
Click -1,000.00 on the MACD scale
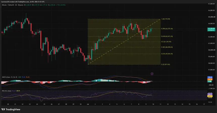coord(212,89)
